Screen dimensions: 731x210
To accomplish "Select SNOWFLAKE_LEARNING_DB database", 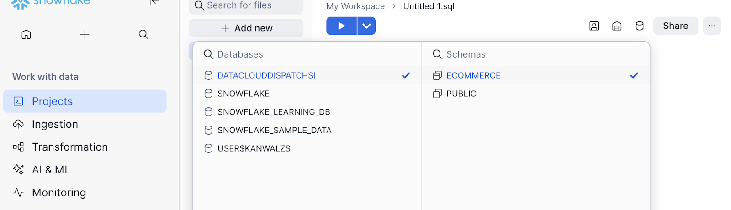I will click(x=274, y=112).
